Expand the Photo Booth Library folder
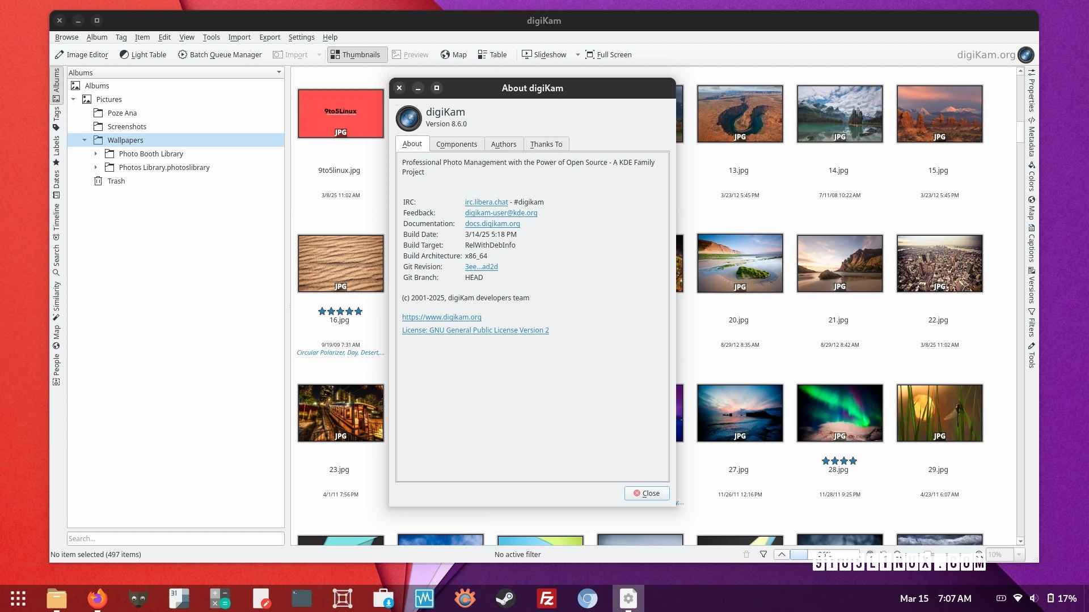The height and width of the screenshot is (612, 1089). (x=96, y=154)
